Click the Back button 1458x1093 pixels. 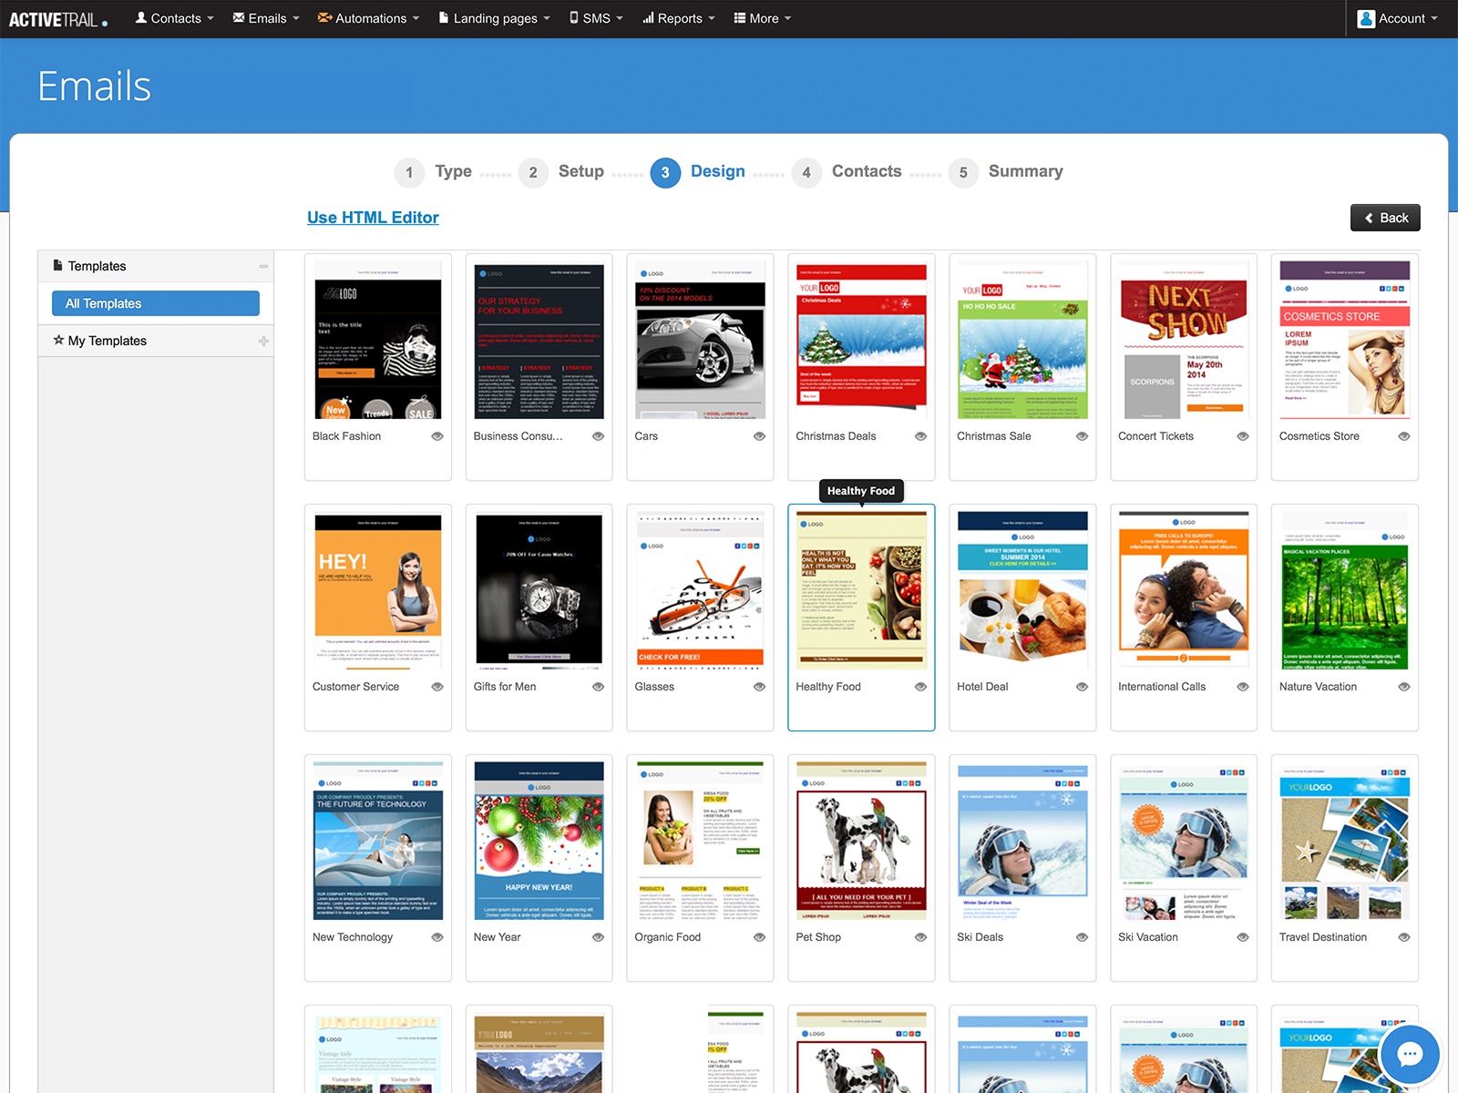click(1385, 218)
